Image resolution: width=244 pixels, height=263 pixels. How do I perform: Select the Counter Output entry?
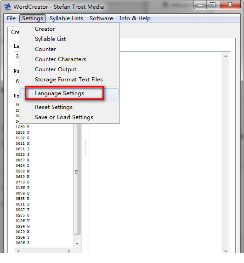click(x=69, y=69)
